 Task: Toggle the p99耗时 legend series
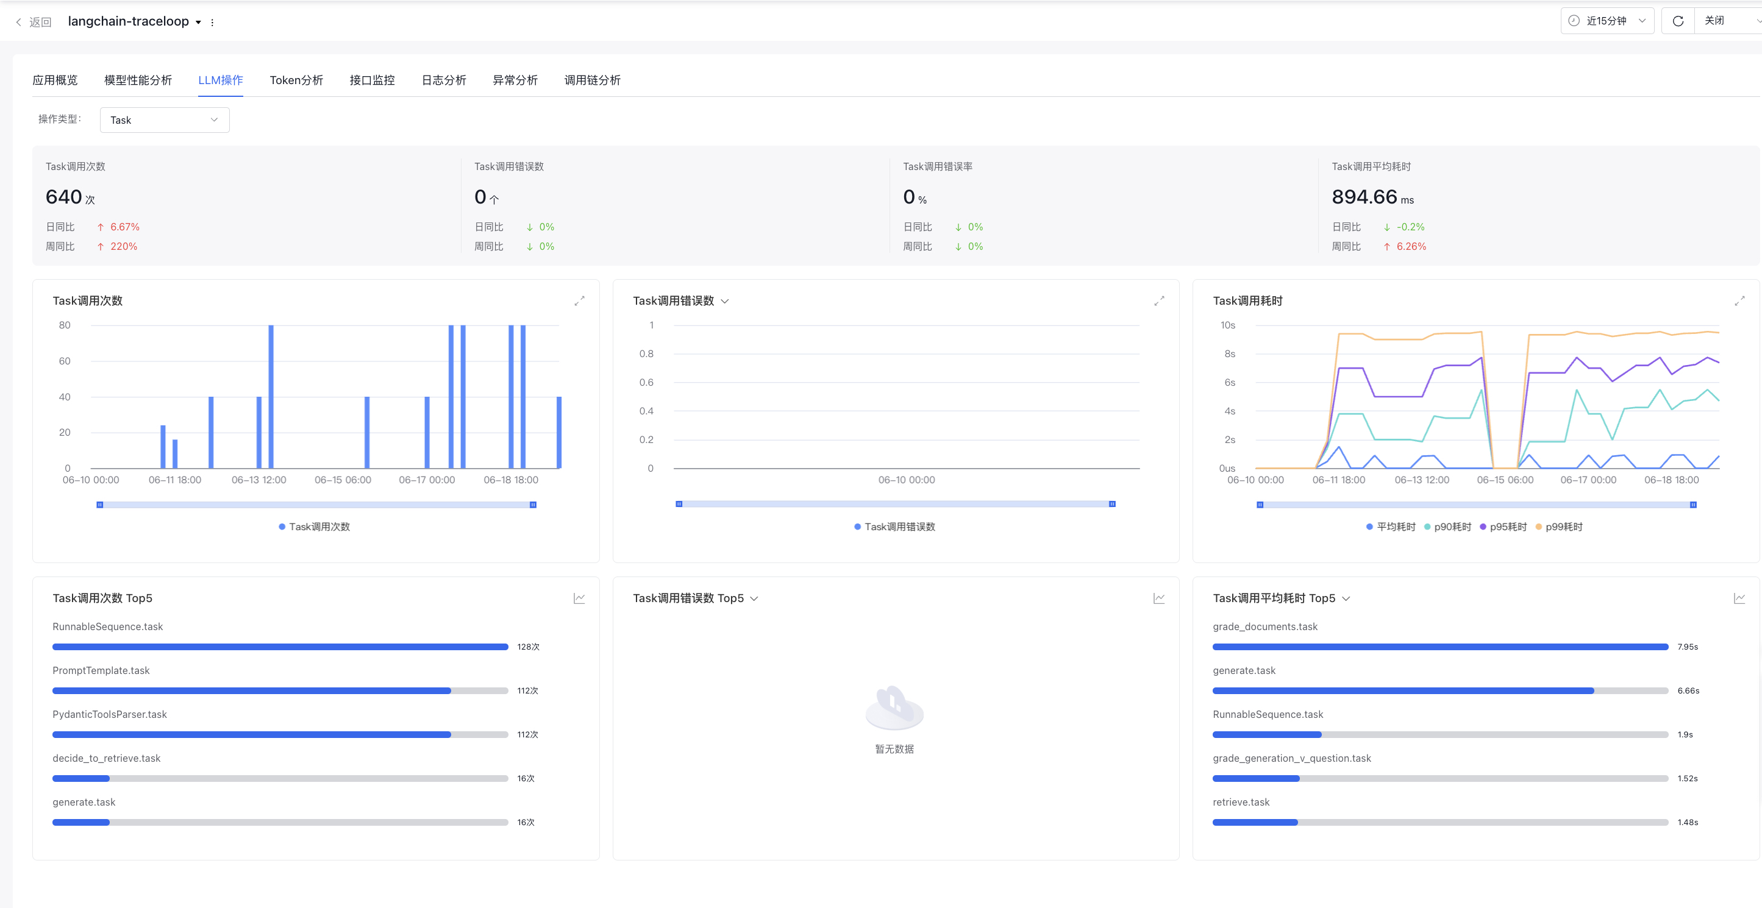1559,527
